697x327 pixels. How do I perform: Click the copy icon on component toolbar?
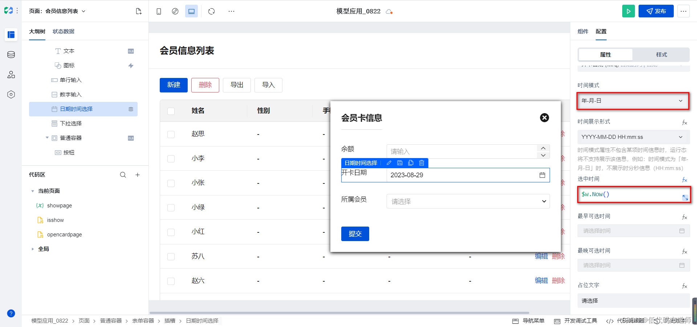coord(411,163)
